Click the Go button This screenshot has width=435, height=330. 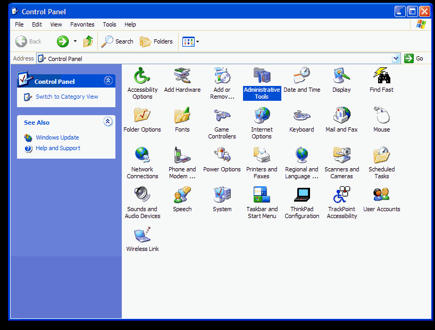414,58
